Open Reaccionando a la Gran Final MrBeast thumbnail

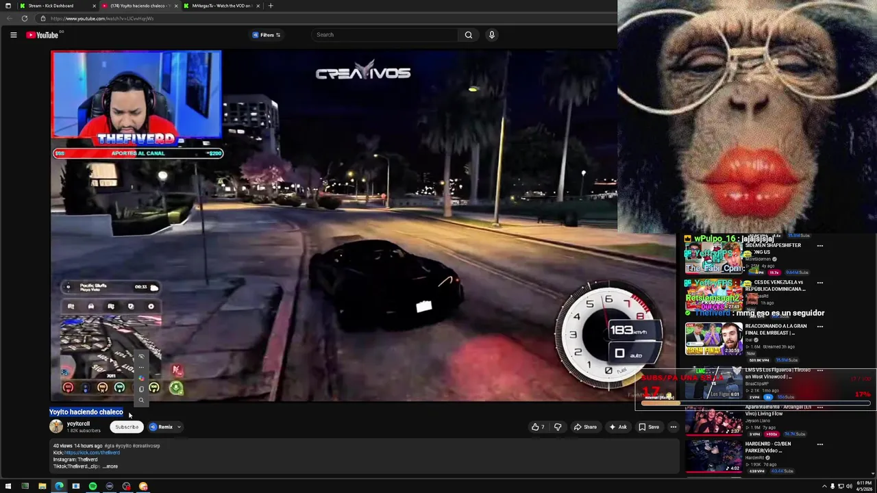click(713, 339)
